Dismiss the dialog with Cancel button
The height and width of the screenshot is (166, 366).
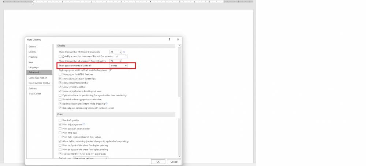click(x=174, y=162)
